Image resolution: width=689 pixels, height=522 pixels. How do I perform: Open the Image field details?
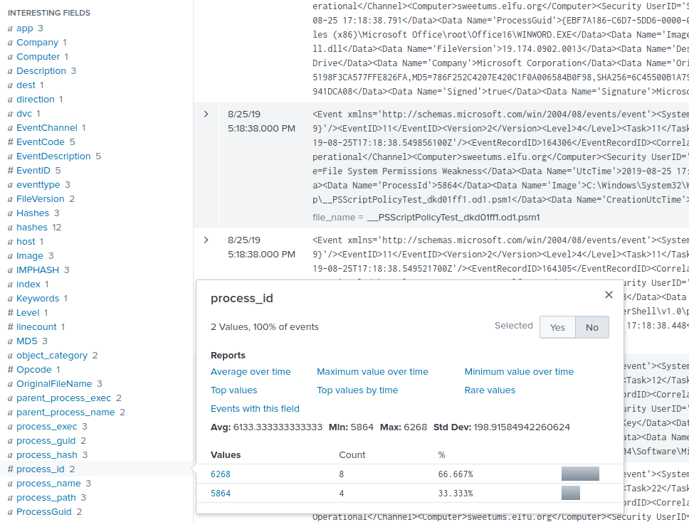pyautogui.click(x=30, y=255)
